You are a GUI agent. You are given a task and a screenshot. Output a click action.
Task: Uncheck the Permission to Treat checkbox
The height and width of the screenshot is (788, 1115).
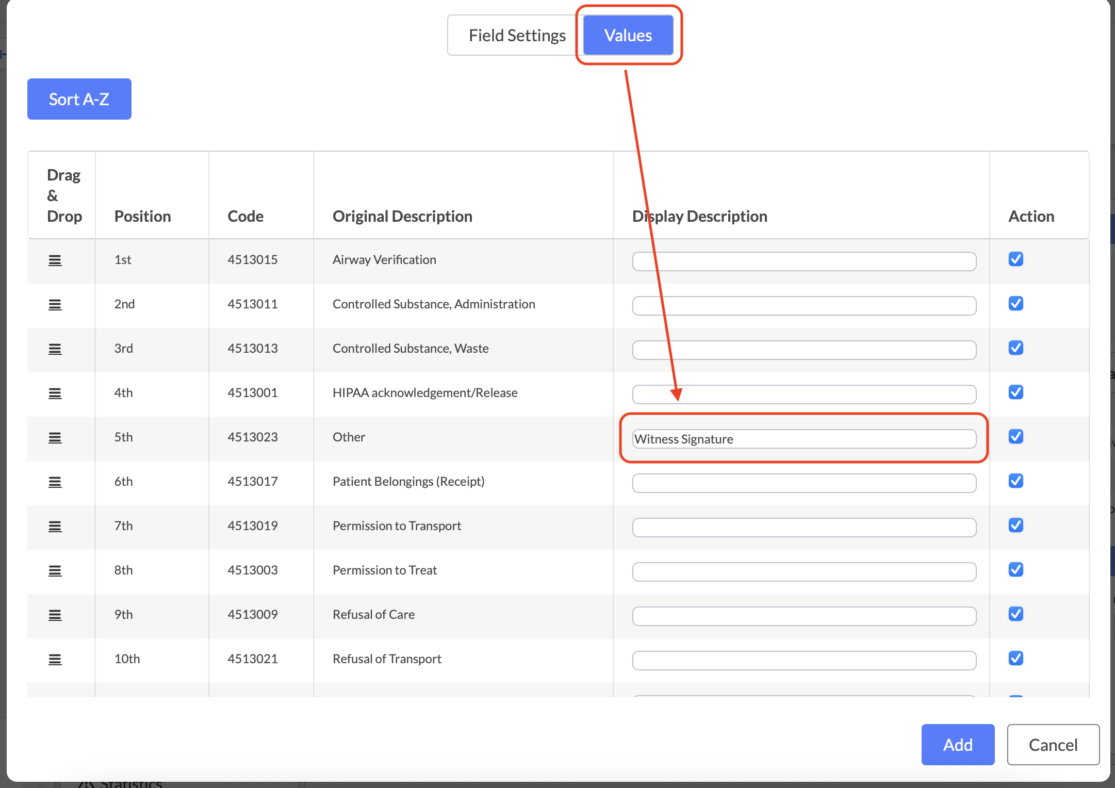[x=1015, y=569]
